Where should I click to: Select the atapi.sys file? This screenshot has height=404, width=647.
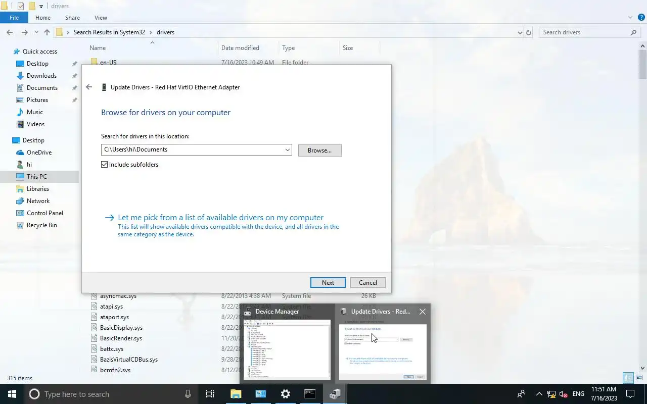tap(111, 307)
